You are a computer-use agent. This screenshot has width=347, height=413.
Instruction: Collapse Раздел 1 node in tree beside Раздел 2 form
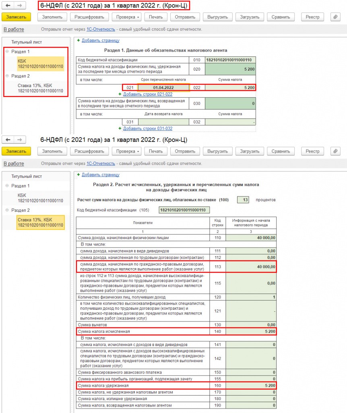click(7, 186)
